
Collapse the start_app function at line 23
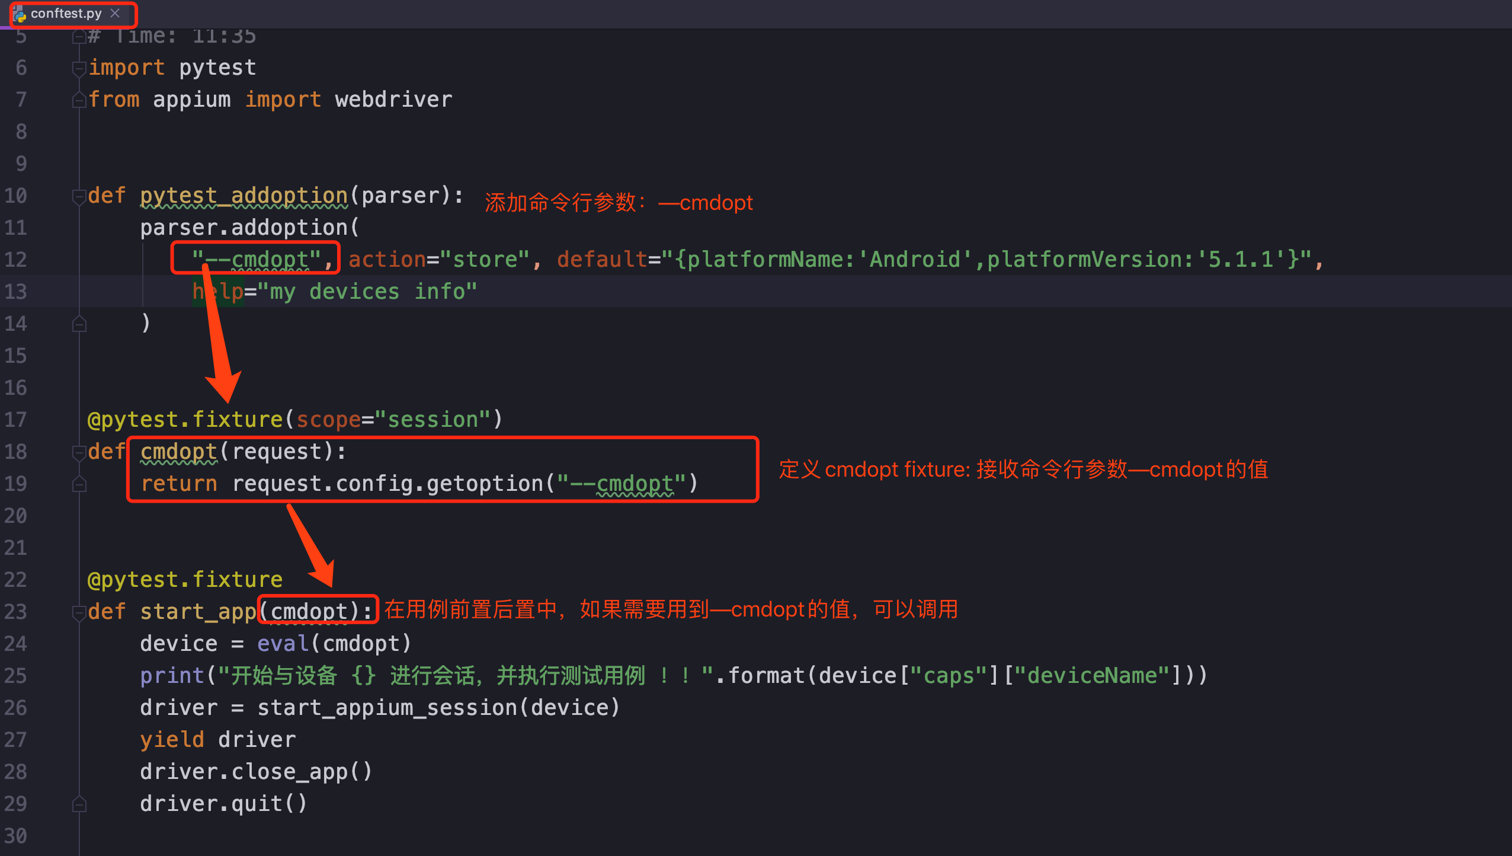click(79, 612)
